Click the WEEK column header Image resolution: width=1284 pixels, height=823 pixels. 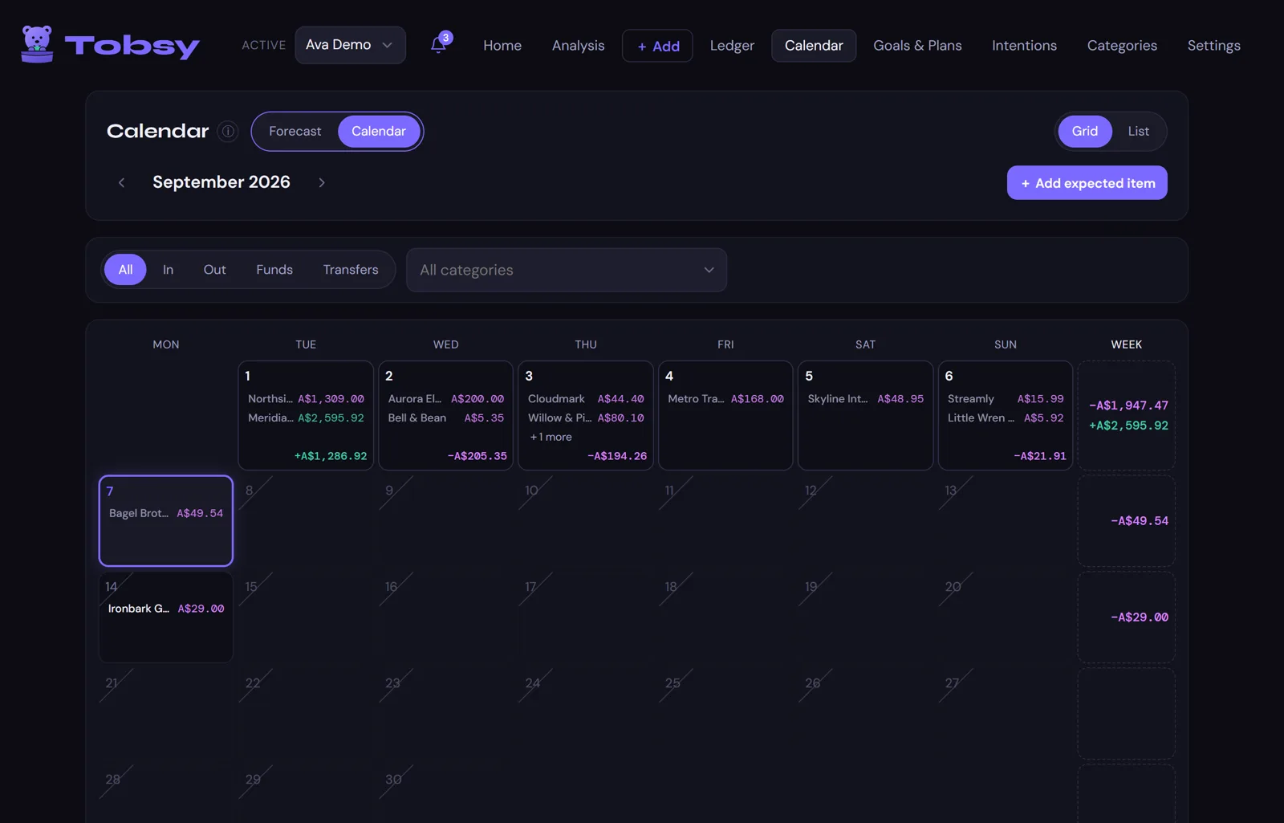(1126, 345)
